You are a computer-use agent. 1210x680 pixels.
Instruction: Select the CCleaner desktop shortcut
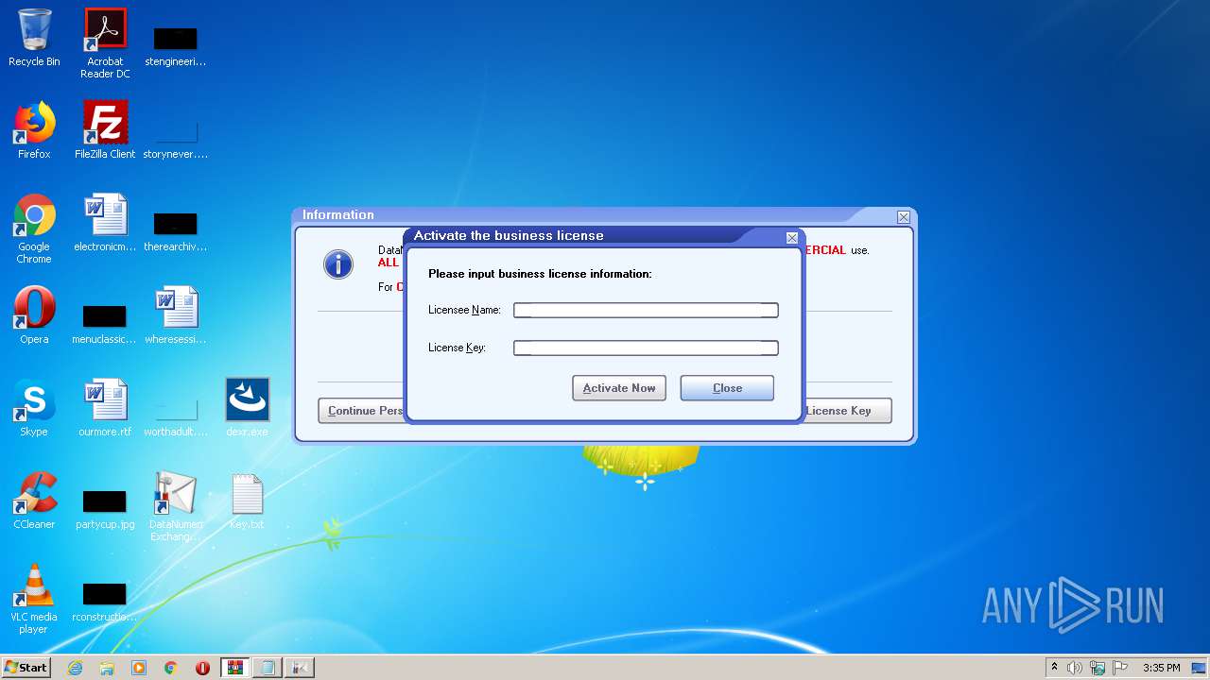tap(34, 501)
